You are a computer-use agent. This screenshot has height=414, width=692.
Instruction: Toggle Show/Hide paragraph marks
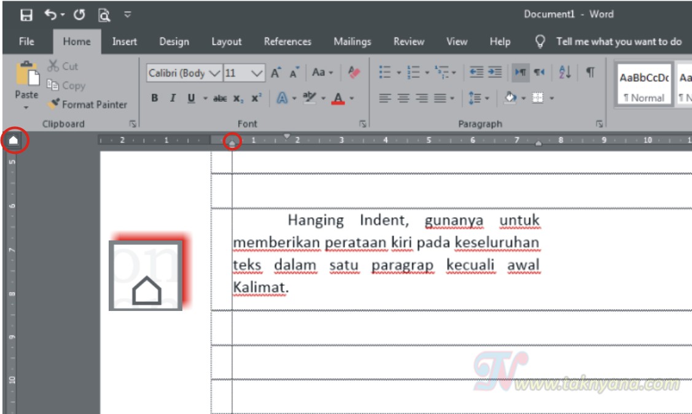pos(590,72)
